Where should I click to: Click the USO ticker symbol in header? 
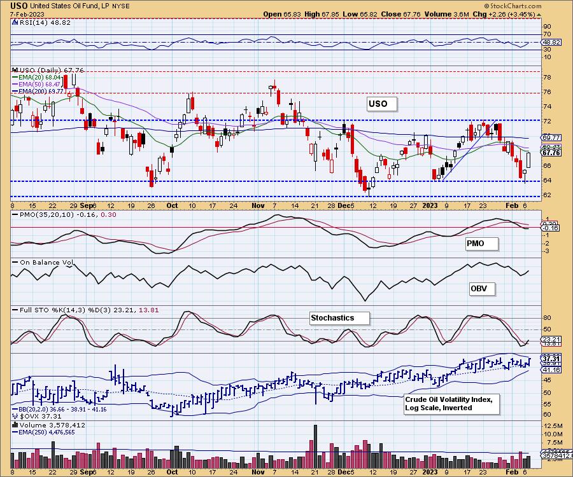(x=19, y=6)
